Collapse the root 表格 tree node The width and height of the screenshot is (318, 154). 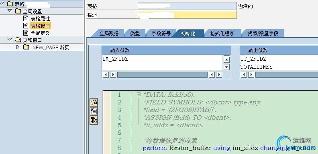(x=2, y=3)
